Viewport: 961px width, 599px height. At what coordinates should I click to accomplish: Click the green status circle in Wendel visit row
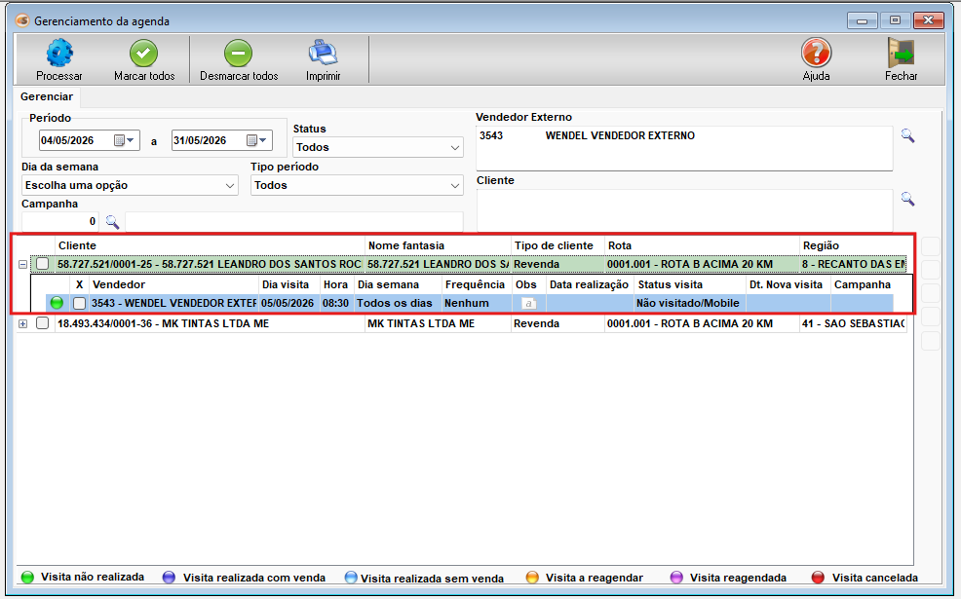pyautogui.click(x=57, y=303)
